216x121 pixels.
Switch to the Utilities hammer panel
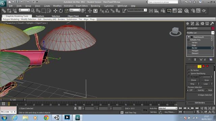[212, 24]
